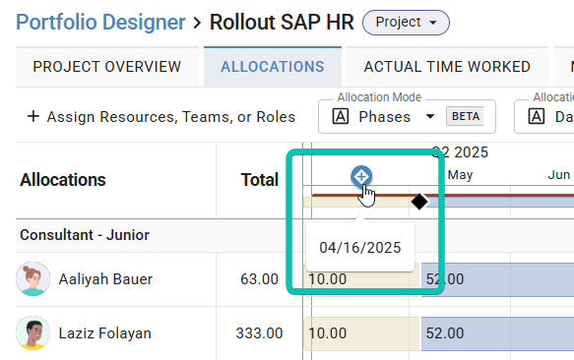Click the plus icon before Assign Resources

coord(33,117)
